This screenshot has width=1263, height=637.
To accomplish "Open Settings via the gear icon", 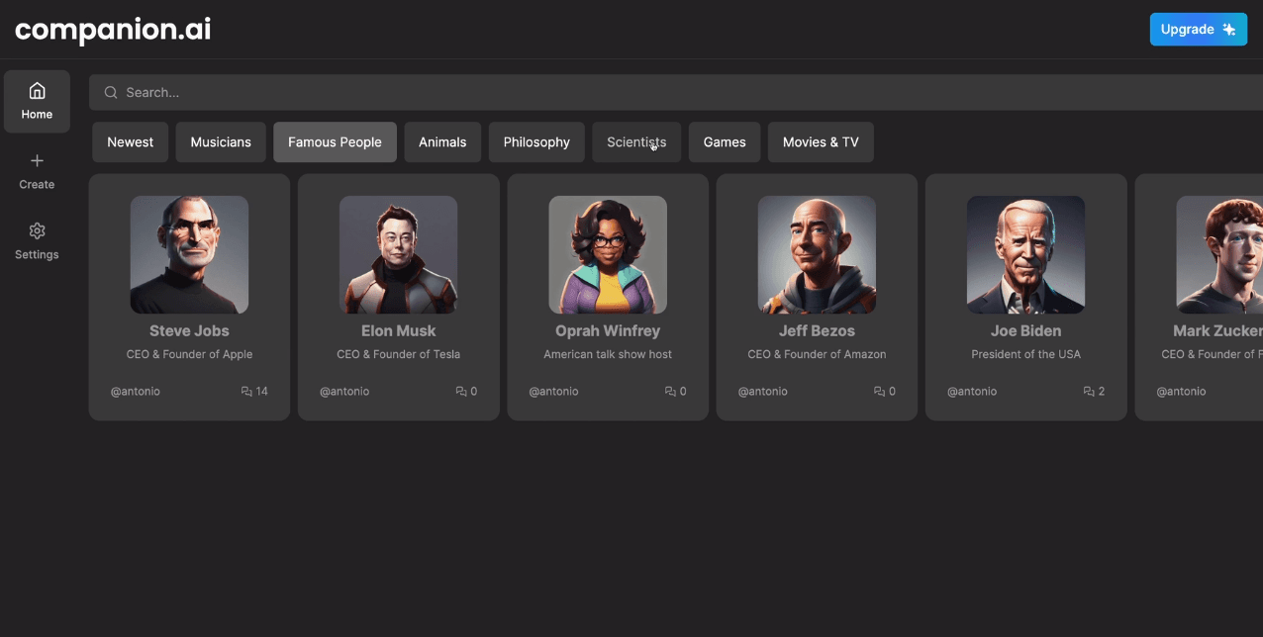I will [37, 230].
